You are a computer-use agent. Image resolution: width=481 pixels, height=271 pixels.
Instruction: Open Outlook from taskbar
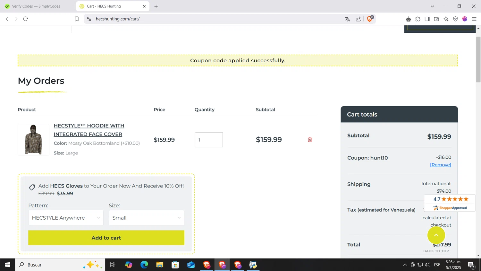pos(191,265)
